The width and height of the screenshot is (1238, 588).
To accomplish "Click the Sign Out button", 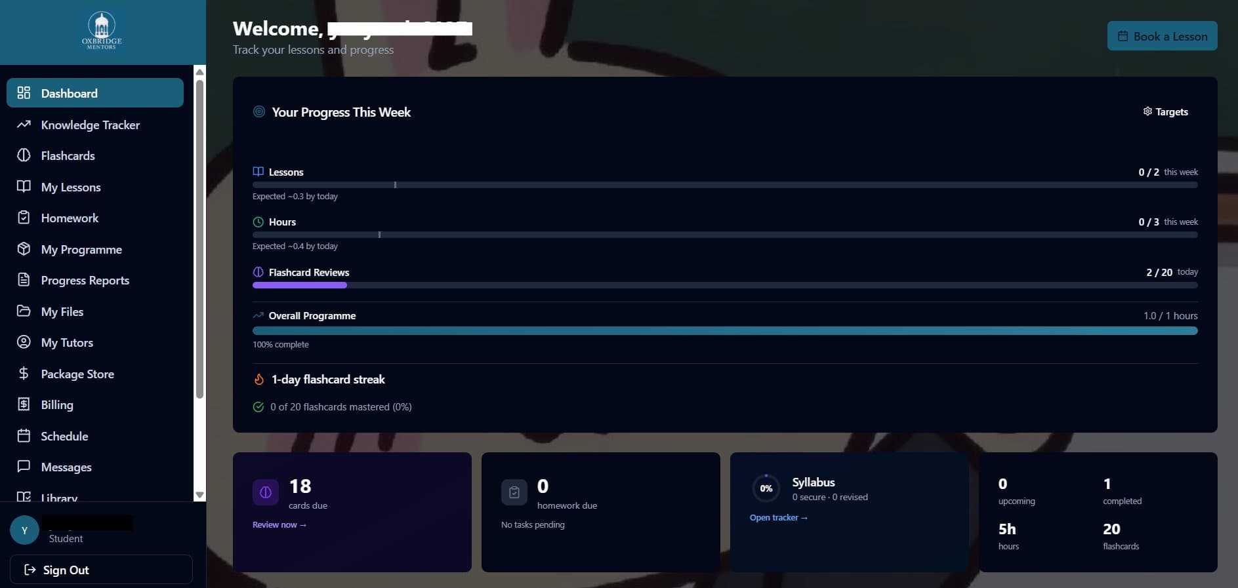I will 101,570.
